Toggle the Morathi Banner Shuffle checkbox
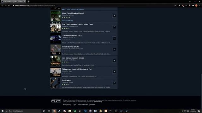The width and height of the screenshot is (202, 113). click(114, 50)
